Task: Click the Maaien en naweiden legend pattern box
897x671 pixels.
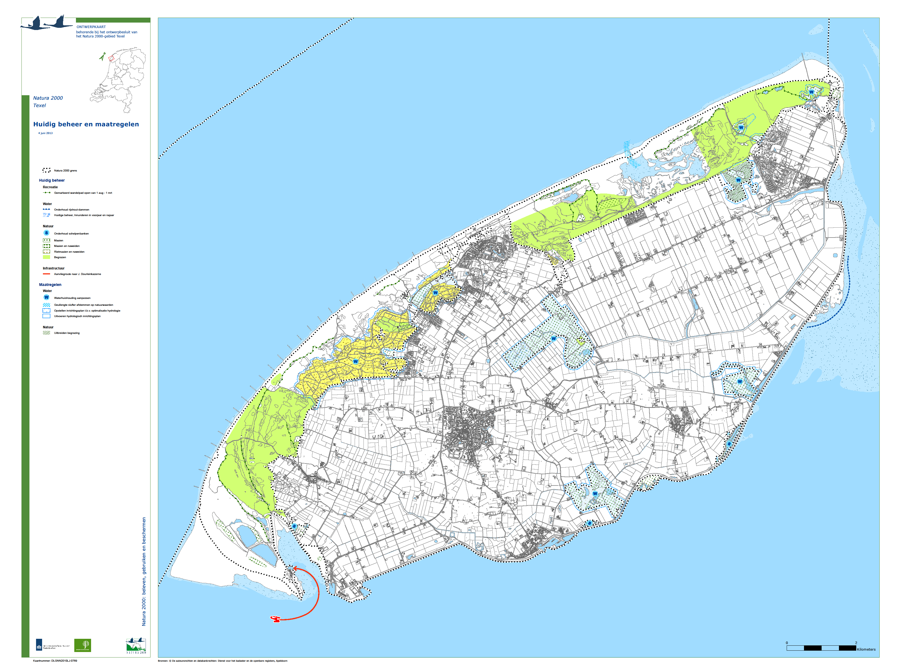Action: pyautogui.click(x=47, y=246)
